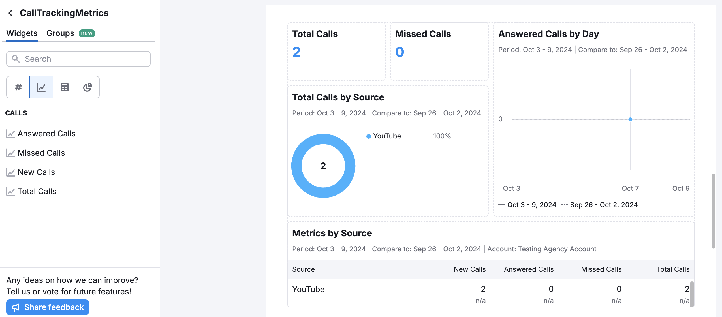Click the blue YouTube legend dot
Screen dimensions: 722x317
tap(368, 136)
